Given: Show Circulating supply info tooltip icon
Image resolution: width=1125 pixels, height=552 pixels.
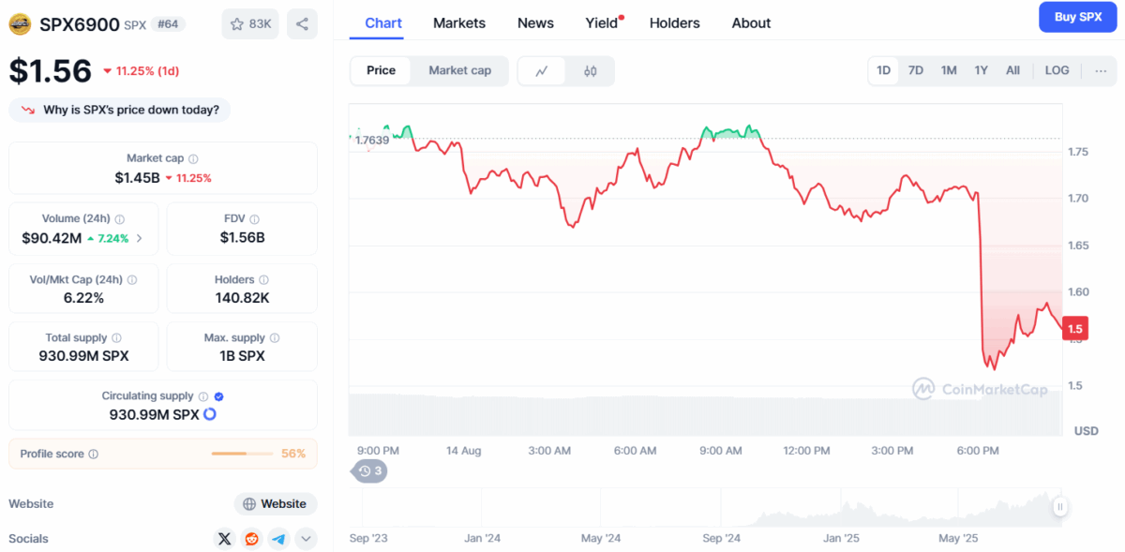Looking at the screenshot, I should point(202,396).
